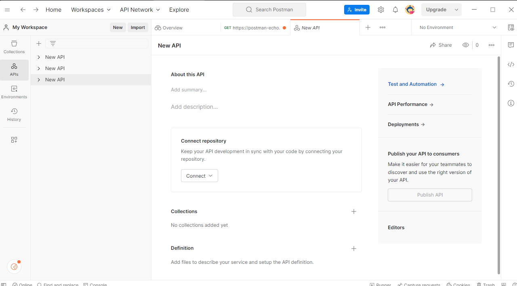Expand the first New API tree item
The width and height of the screenshot is (517, 286).
pos(39,57)
